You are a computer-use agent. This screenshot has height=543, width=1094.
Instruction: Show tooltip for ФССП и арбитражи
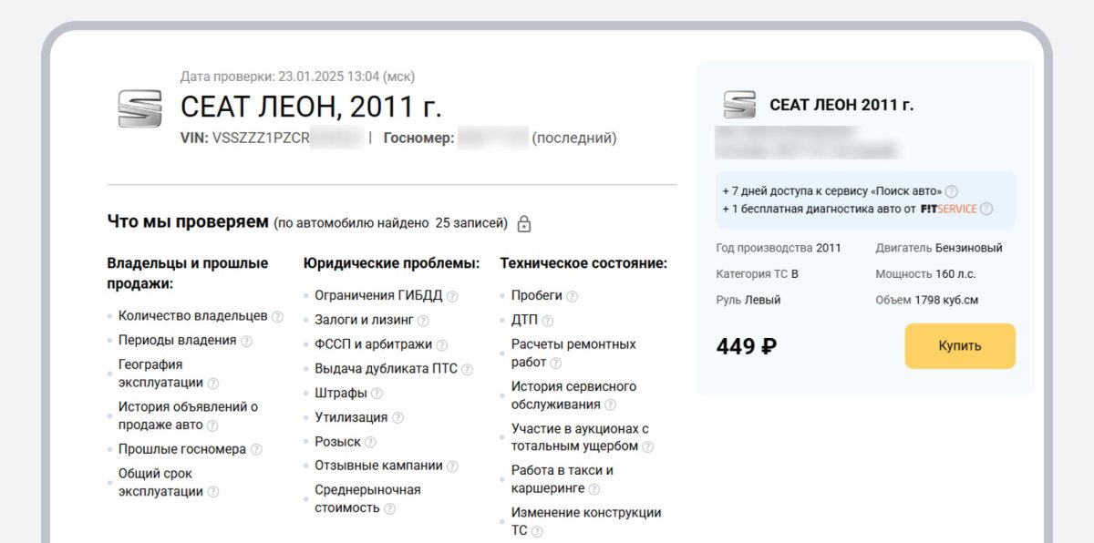(x=441, y=345)
